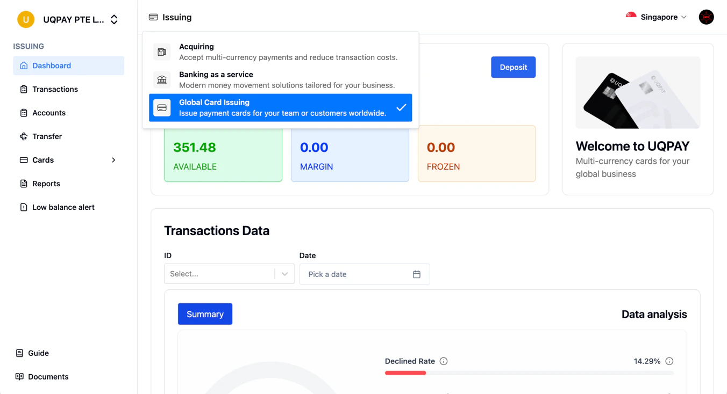Select Global Card Issuing menu entry

pos(280,107)
